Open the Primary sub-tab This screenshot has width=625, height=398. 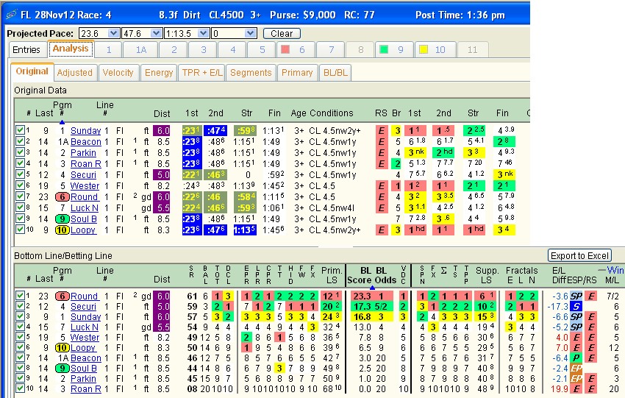click(297, 73)
